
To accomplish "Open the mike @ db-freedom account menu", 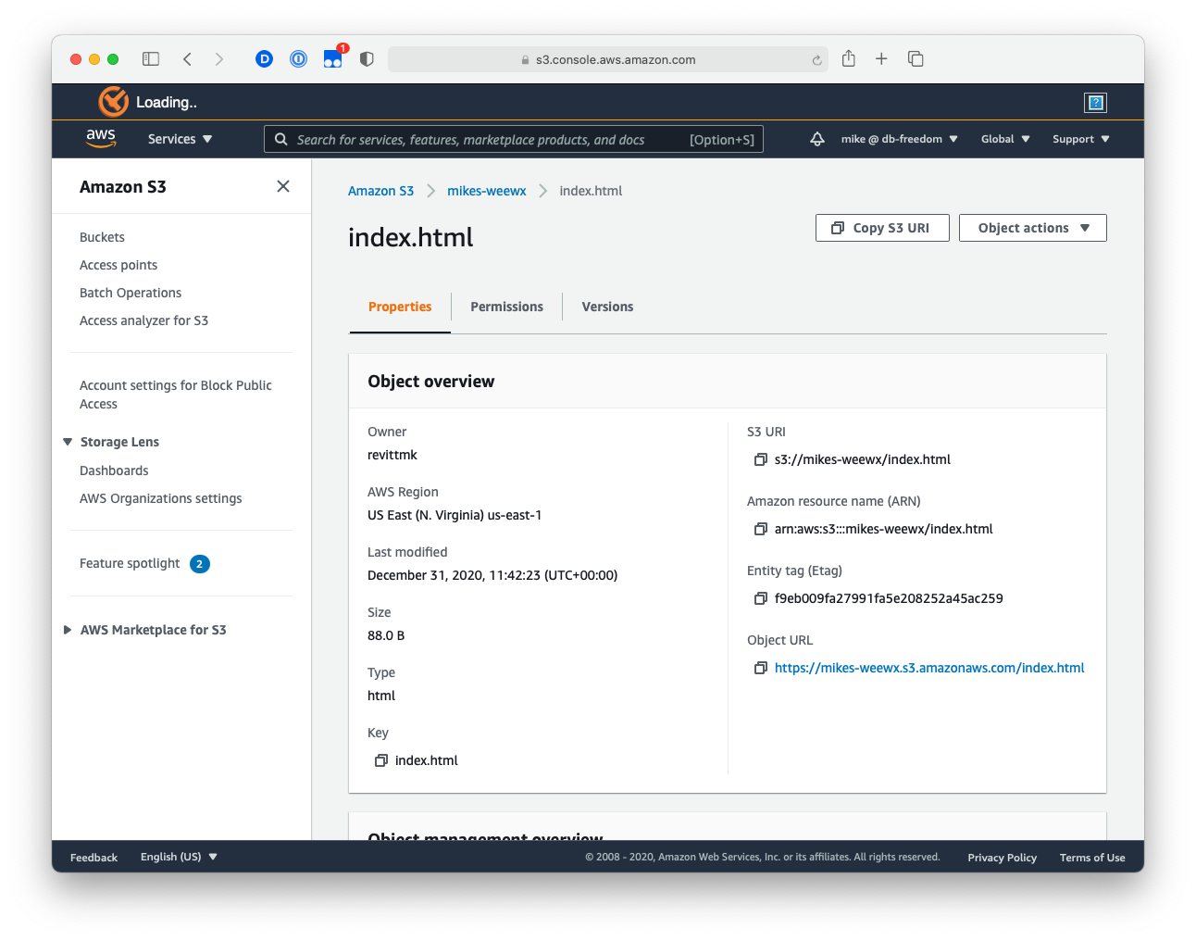I will (899, 139).
